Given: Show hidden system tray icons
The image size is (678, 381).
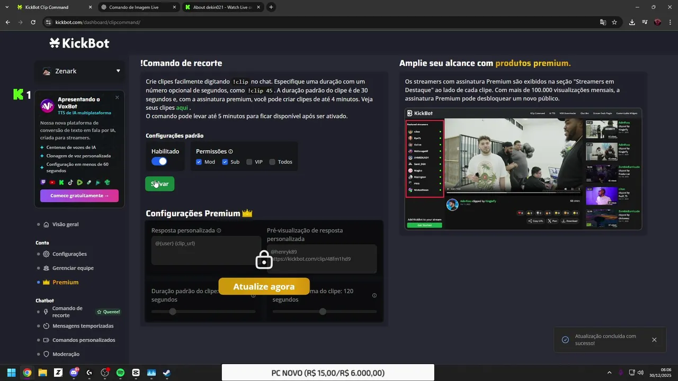Looking at the screenshot, I should 609,373.
